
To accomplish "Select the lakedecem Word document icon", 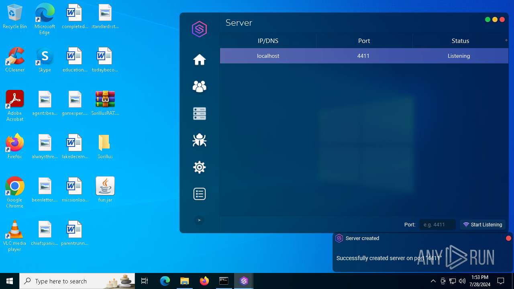I will coord(75,147).
